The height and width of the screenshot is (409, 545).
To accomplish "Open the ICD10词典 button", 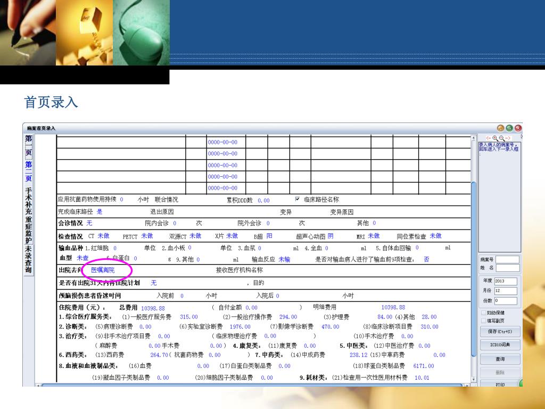I will point(500,345).
